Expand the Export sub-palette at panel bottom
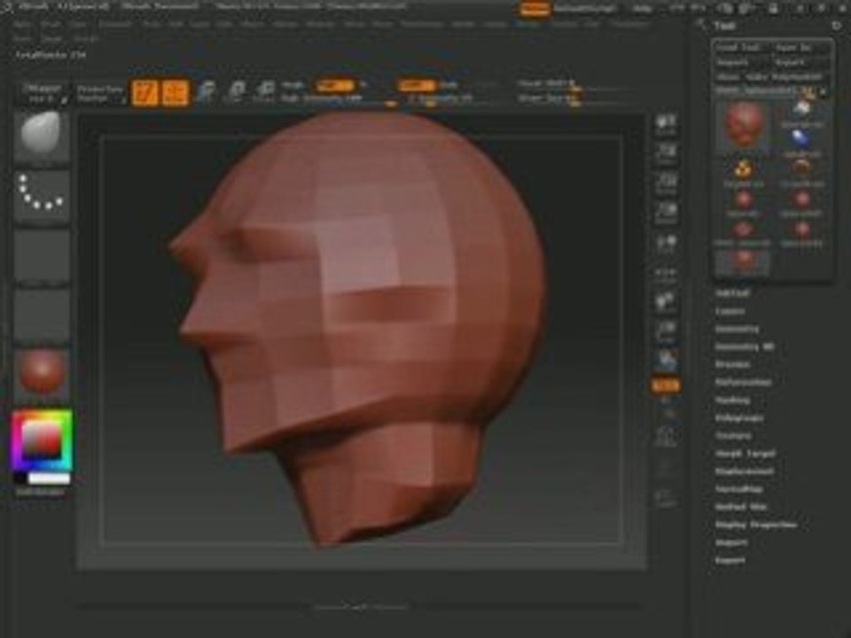 730,560
